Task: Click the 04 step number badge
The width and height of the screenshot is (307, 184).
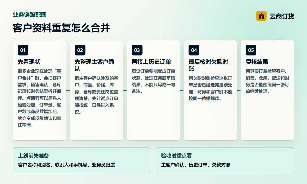Action: [x=194, y=50]
